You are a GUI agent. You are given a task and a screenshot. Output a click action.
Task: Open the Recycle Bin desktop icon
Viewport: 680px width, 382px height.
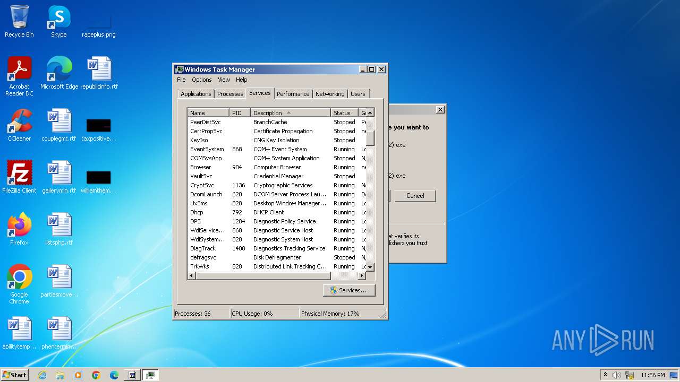point(19,21)
